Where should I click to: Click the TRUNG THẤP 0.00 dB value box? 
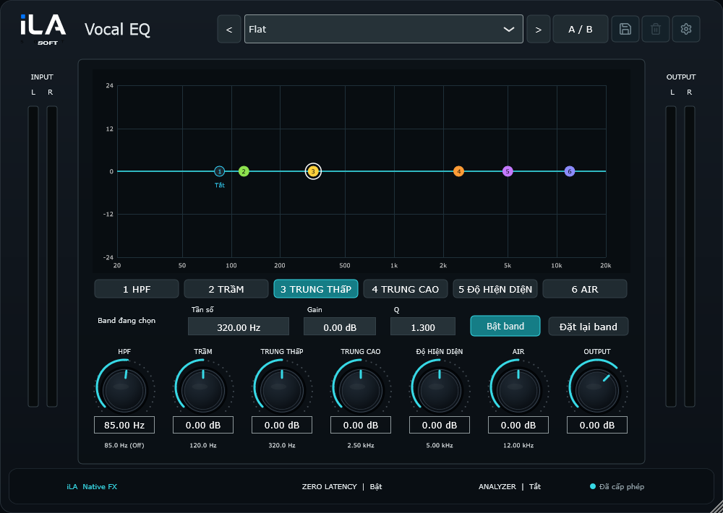pyautogui.click(x=282, y=425)
